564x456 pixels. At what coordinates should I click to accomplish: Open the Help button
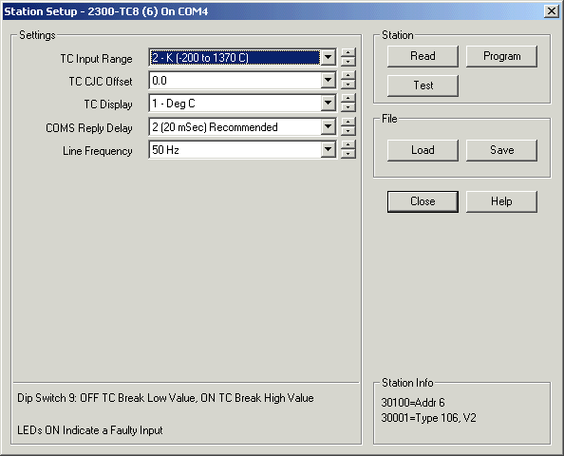[501, 201]
